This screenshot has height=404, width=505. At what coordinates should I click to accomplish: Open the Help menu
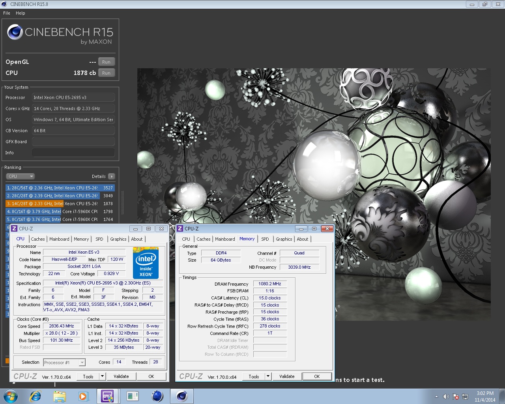click(21, 13)
